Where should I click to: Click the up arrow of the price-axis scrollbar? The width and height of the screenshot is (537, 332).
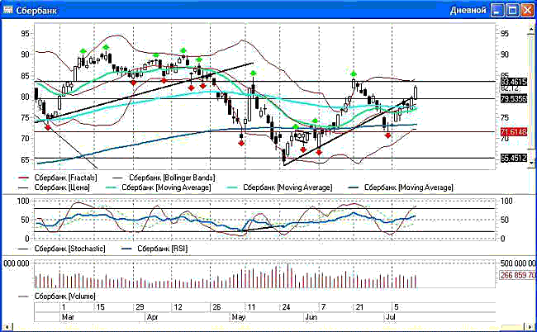click(x=531, y=30)
